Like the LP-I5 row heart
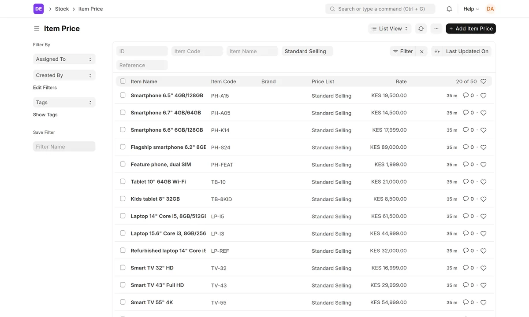The width and height of the screenshot is (529, 317). tap(483, 216)
